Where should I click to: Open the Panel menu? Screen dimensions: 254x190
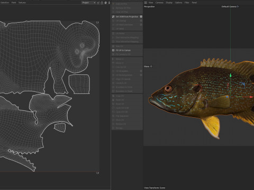tap(194, 3)
